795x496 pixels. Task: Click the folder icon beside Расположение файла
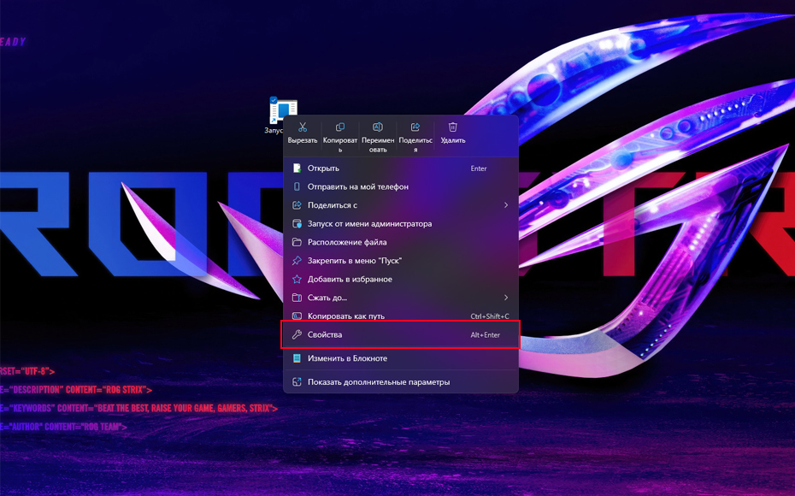click(x=297, y=242)
